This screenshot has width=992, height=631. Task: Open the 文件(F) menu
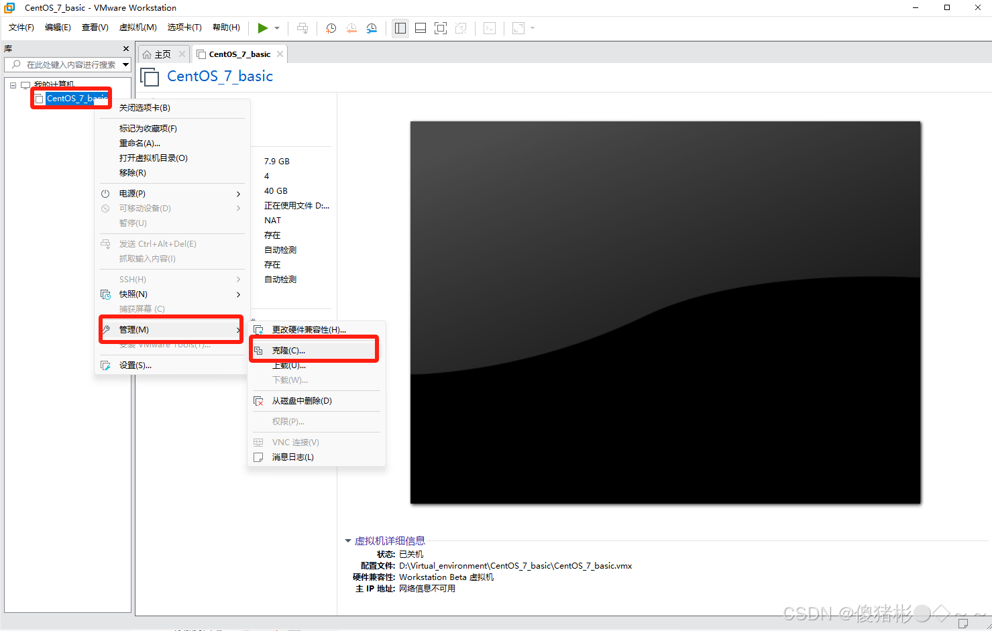[21, 27]
